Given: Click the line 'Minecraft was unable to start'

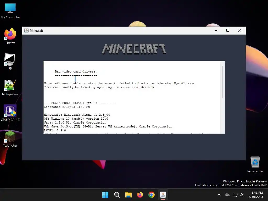Looking at the screenshot, I should coord(120,83).
